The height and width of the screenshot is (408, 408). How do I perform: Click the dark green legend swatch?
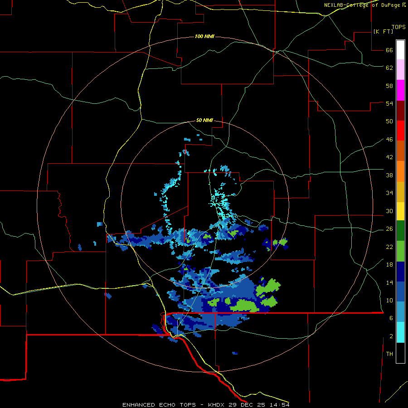[x=400, y=231]
